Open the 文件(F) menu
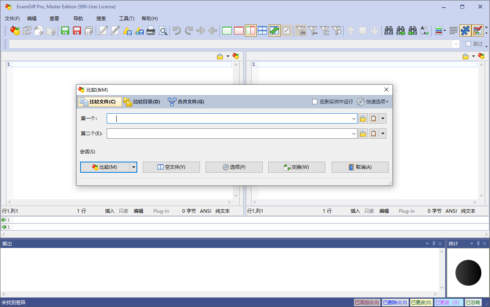This screenshot has width=490, height=307. pos(12,19)
